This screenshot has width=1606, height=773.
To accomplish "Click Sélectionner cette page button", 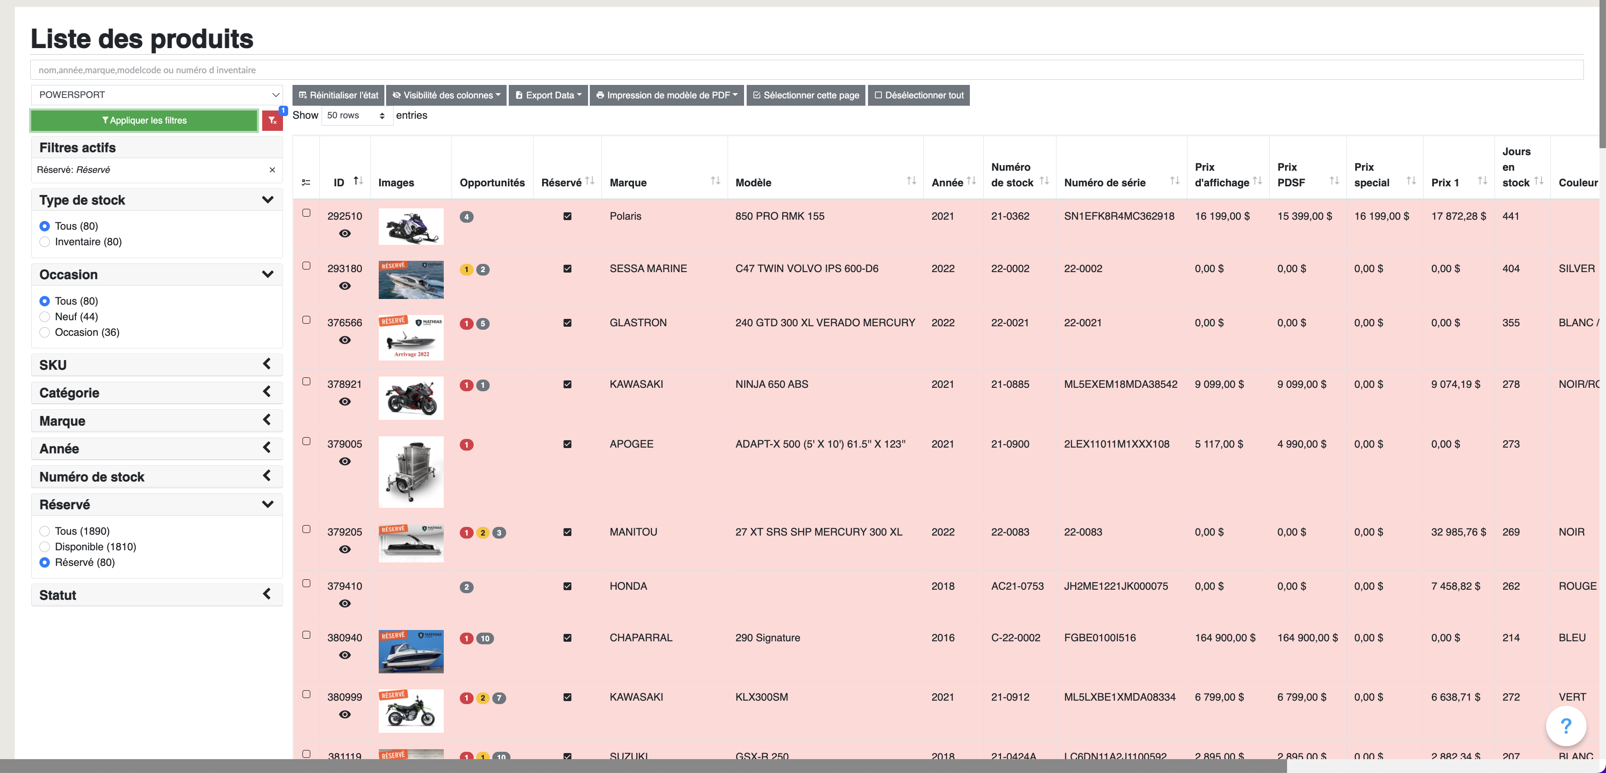I will 806,95.
